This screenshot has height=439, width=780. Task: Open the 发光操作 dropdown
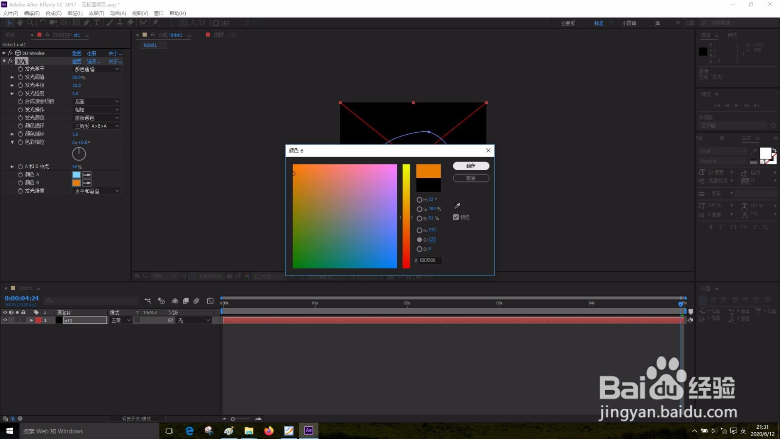click(97, 110)
